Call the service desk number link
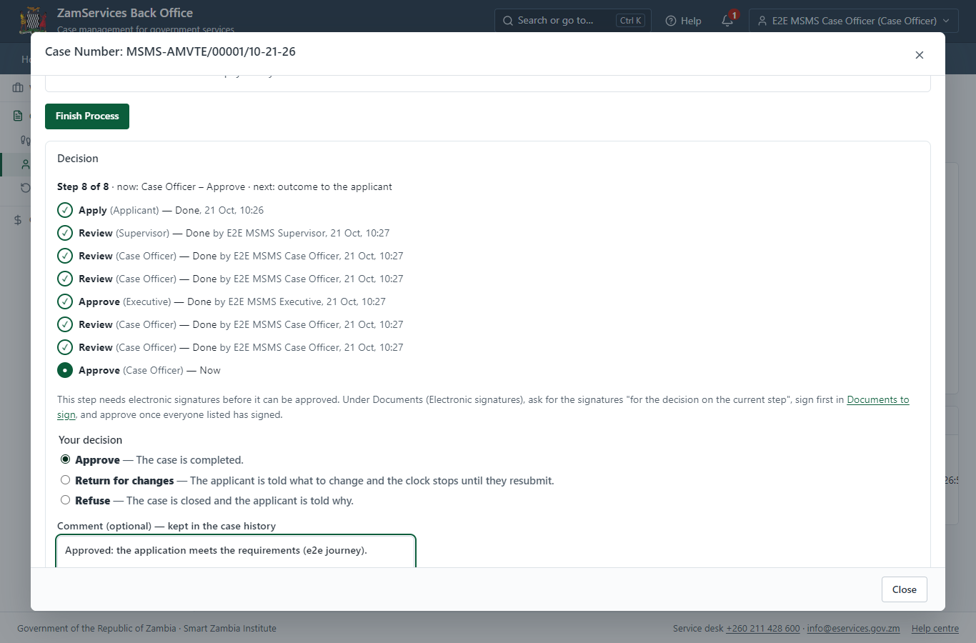Image resolution: width=976 pixels, height=643 pixels. point(763,629)
